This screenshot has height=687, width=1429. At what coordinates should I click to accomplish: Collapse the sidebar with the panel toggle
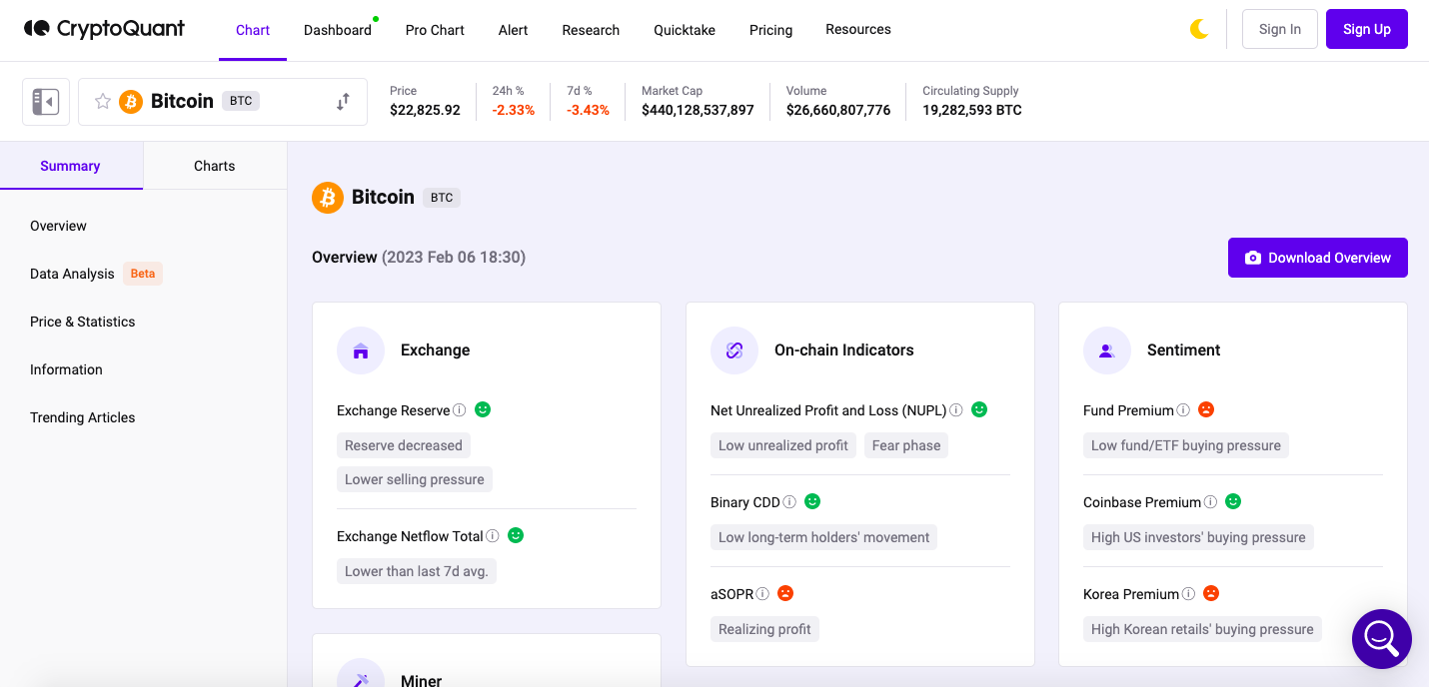[45, 101]
